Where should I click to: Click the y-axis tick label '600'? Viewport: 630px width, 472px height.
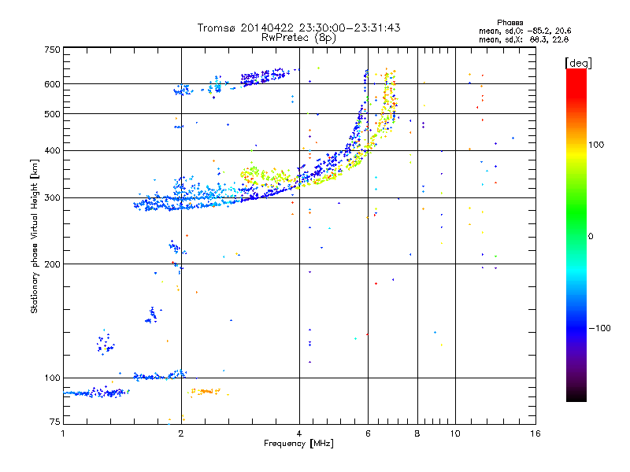tap(52, 84)
